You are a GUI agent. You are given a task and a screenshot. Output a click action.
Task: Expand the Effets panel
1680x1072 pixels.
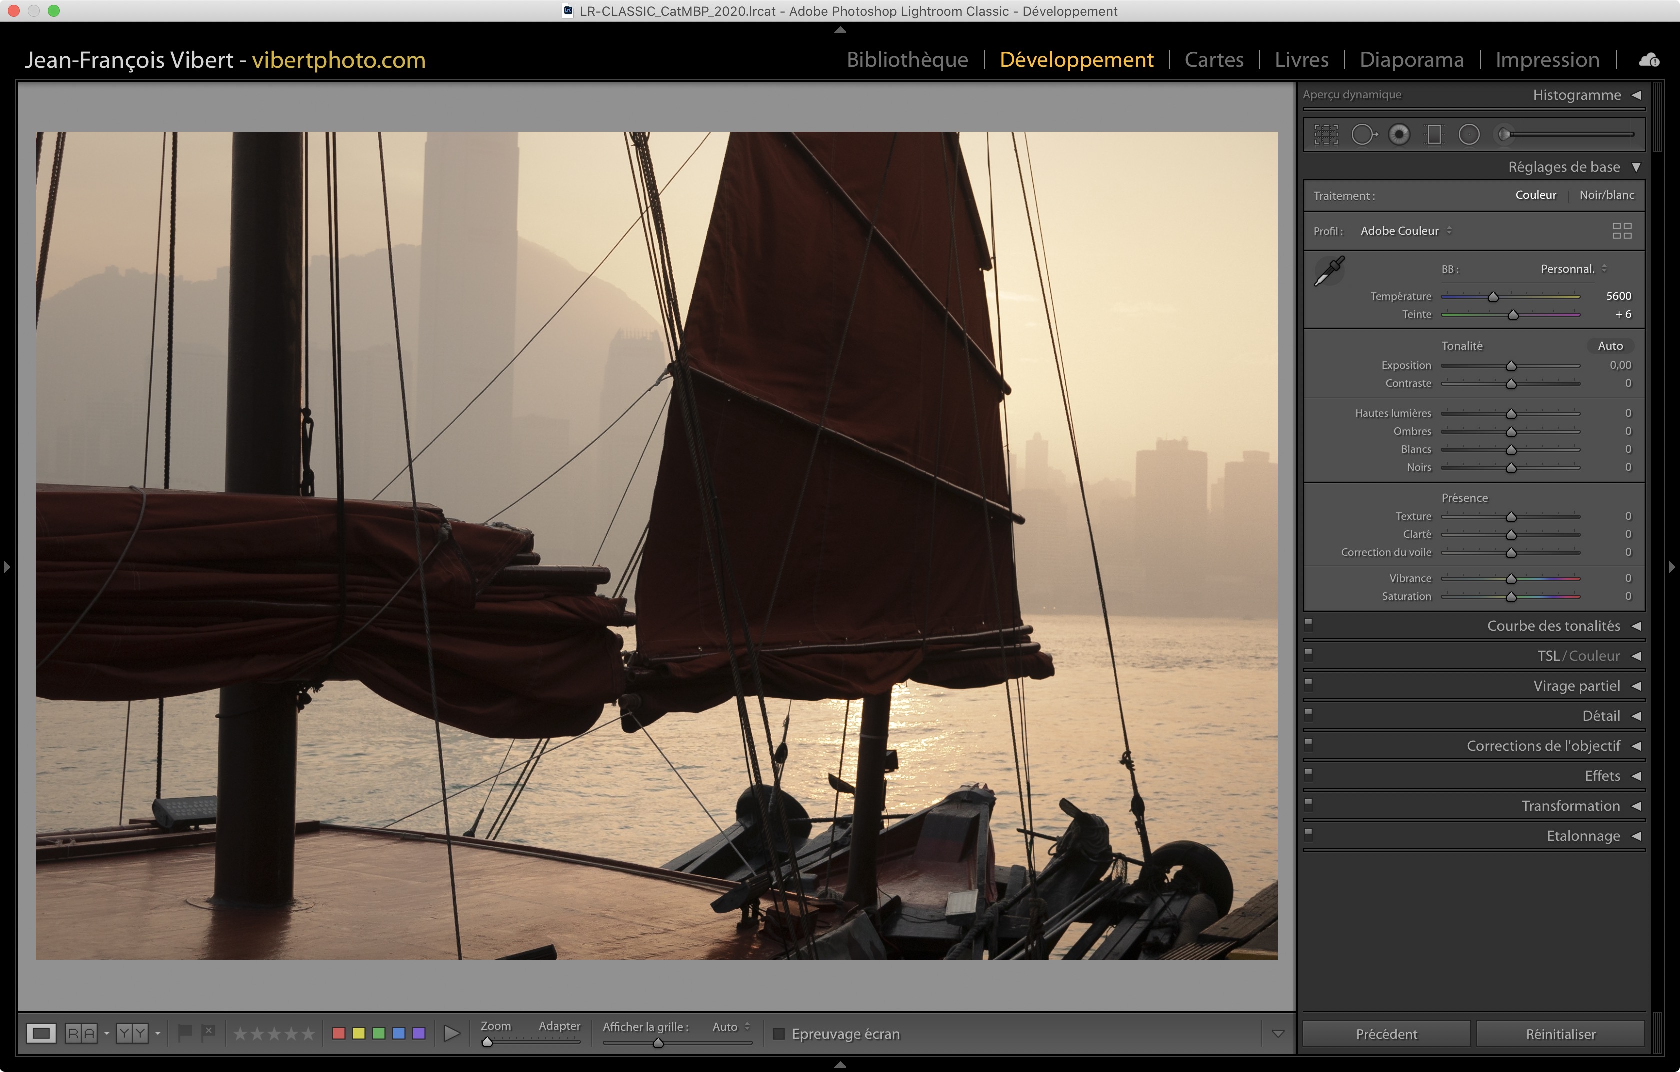coord(1602,776)
